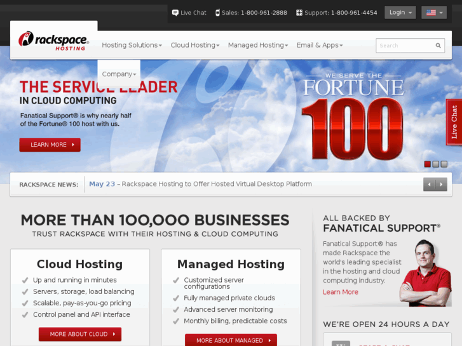Click the 'RACKSPACE NEWS:' label
The height and width of the screenshot is (346, 462).
point(49,185)
